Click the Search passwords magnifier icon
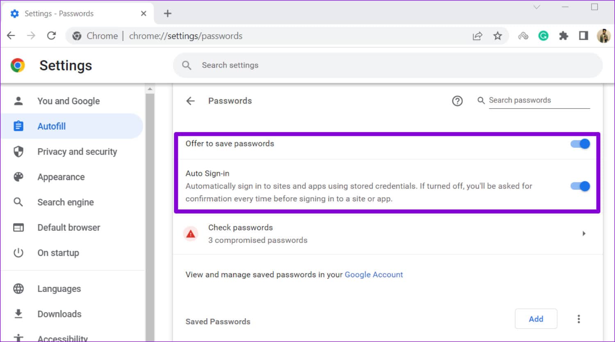Screen dimensions: 615x342 [481, 100]
